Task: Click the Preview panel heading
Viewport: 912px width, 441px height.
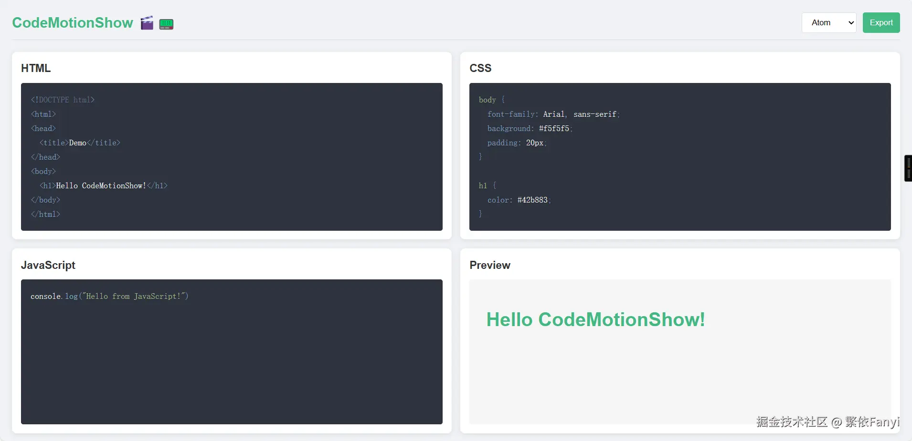Action: (490, 265)
